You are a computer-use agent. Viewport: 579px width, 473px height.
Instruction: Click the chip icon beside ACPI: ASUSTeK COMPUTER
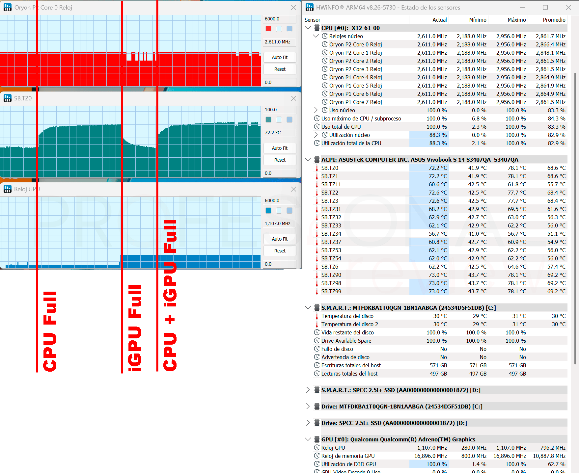point(317,160)
